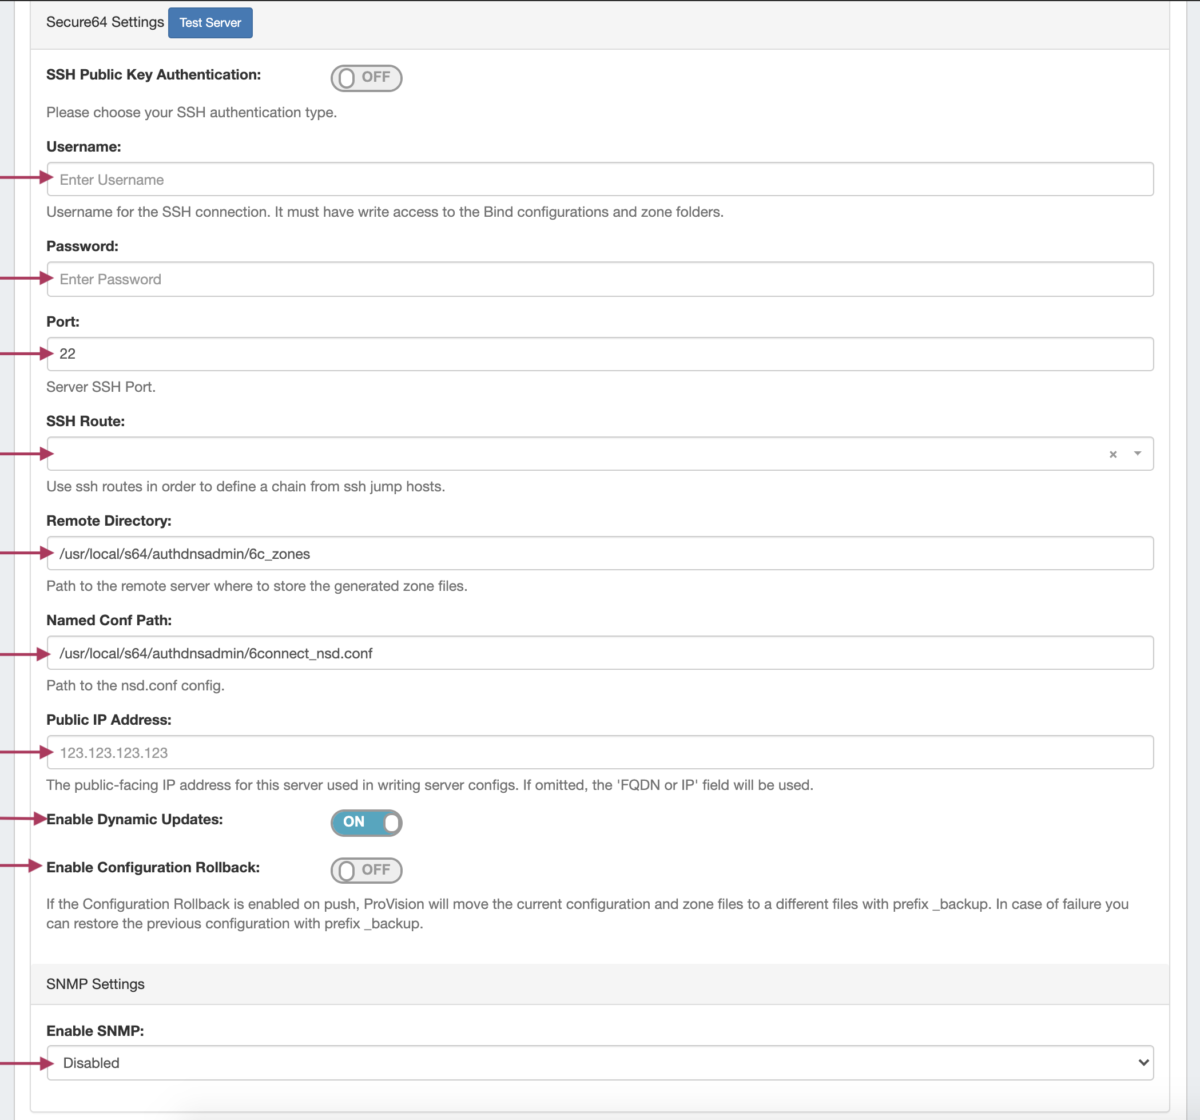Click the SNMP Settings section header
This screenshot has height=1120, width=1200.
pyautogui.click(x=96, y=984)
